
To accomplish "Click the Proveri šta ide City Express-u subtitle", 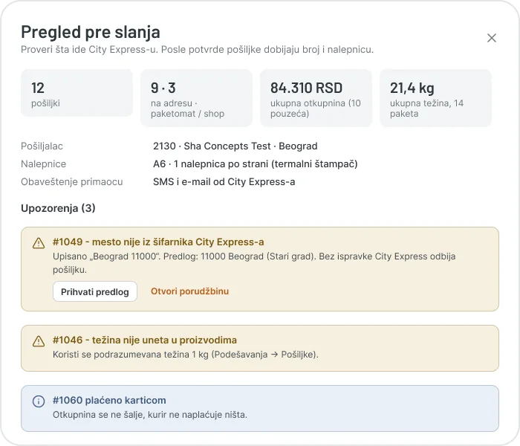I will (x=197, y=50).
